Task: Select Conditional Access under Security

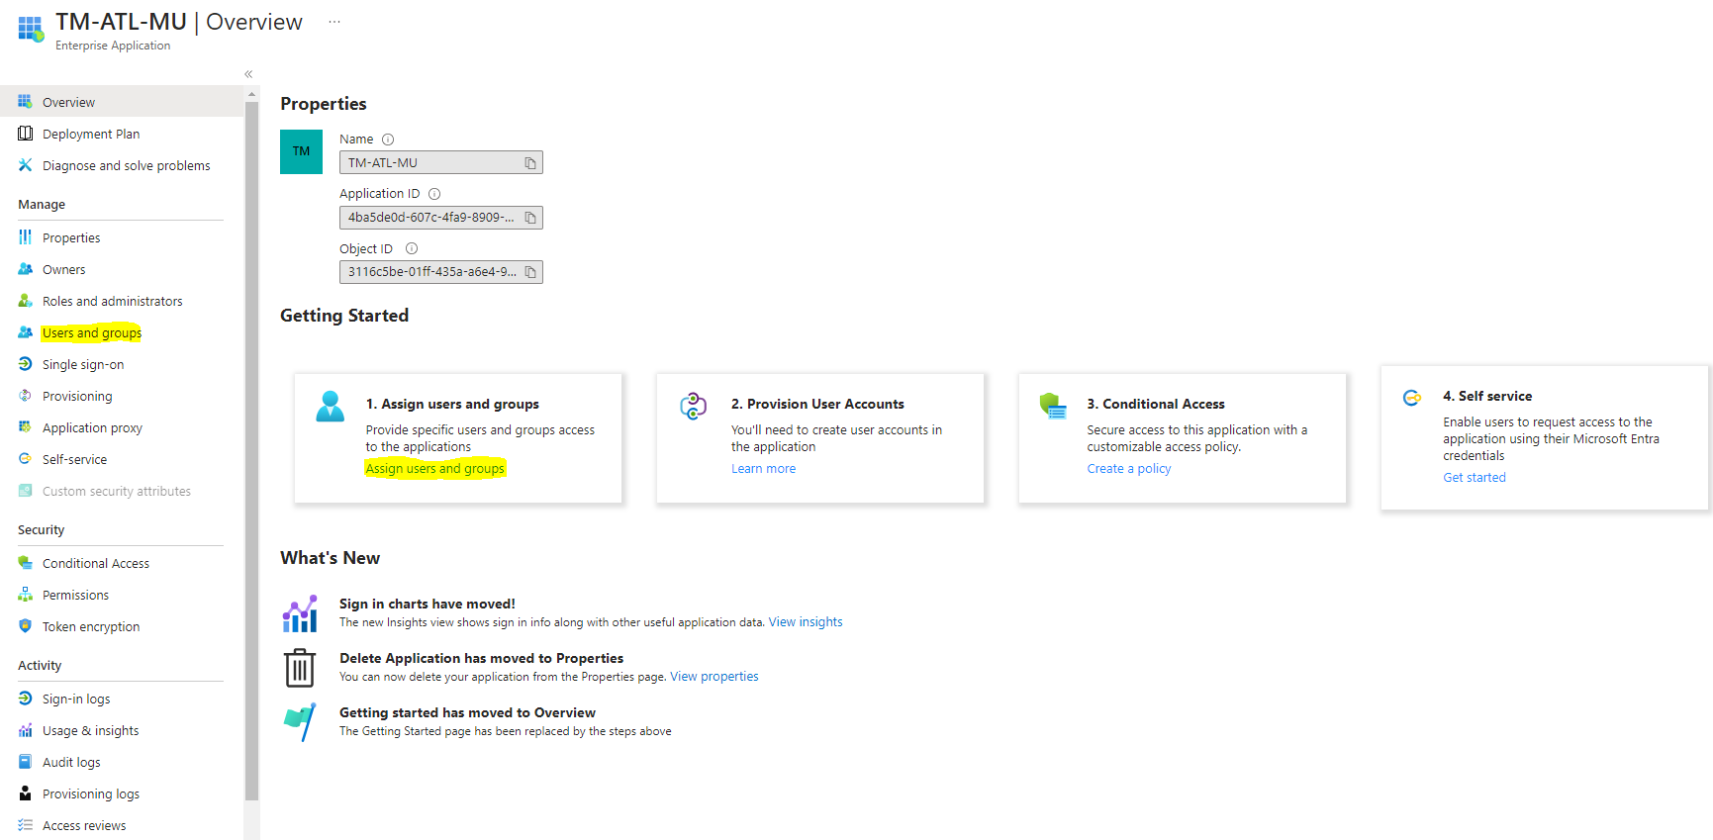Action: (x=96, y=564)
